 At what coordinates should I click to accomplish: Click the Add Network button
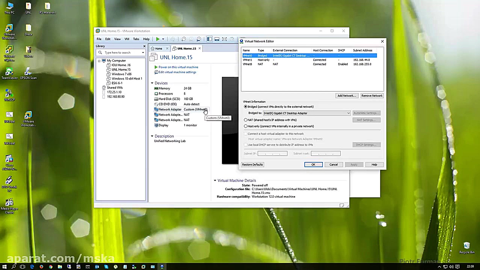coord(347,96)
